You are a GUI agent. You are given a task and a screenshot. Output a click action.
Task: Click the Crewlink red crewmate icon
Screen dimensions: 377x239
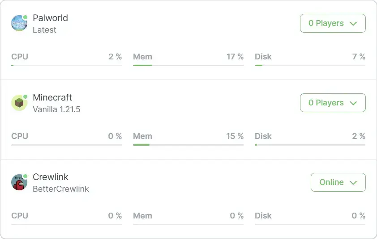click(19, 183)
